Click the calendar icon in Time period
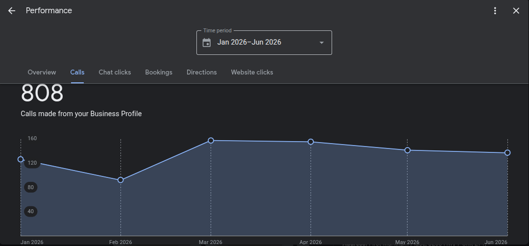529x246 pixels. coord(207,43)
